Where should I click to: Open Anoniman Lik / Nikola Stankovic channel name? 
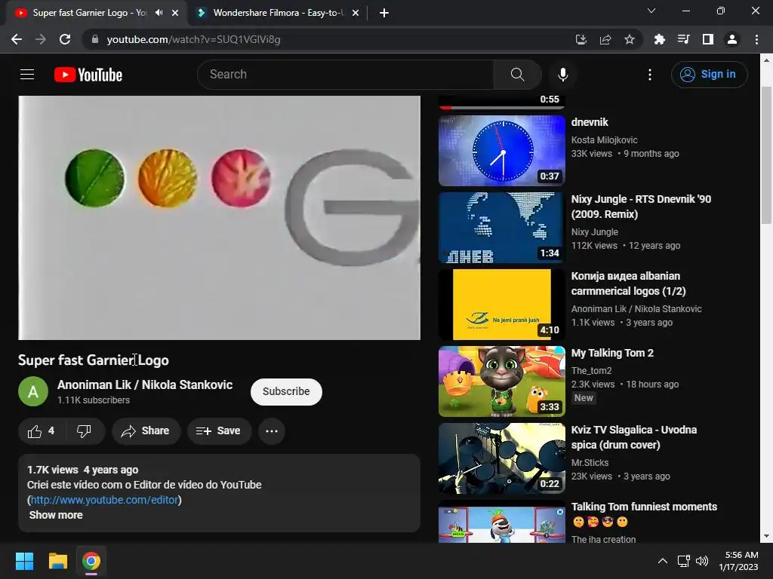[x=144, y=384]
